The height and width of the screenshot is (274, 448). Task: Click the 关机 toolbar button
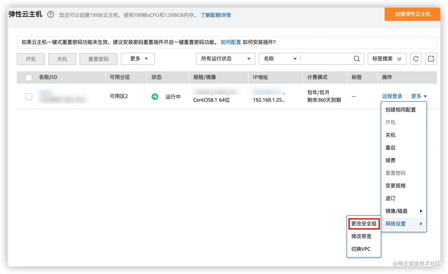(x=62, y=59)
